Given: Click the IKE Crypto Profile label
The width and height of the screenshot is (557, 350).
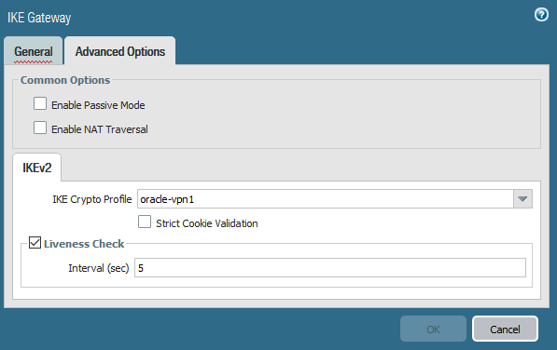Looking at the screenshot, I should [x=92, y=199].
